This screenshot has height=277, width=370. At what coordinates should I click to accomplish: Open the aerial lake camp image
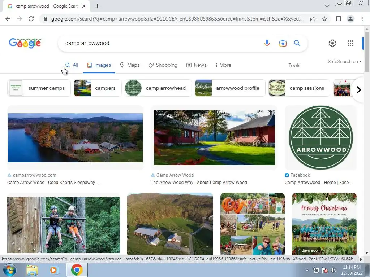point(75,138)
